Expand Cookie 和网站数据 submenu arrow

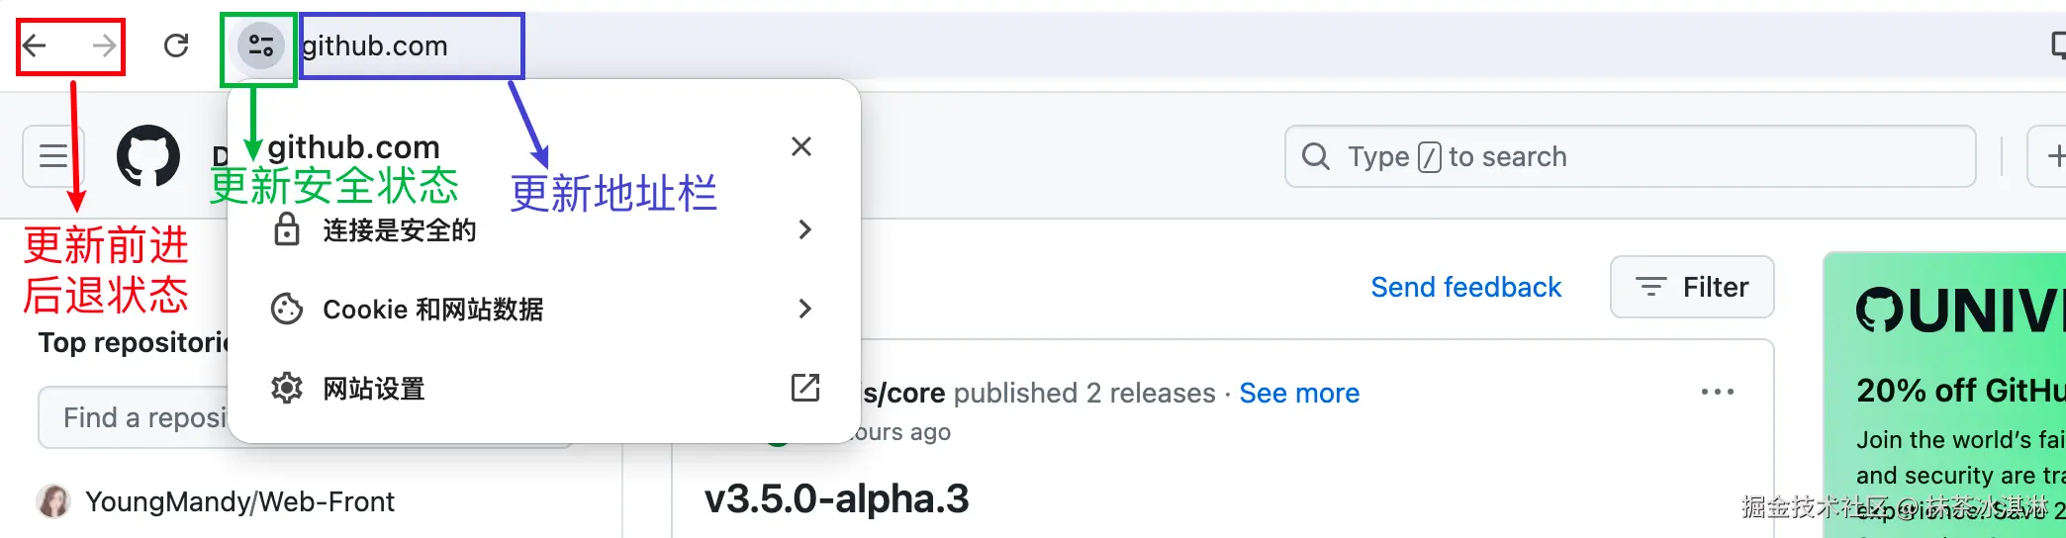pos(804,310)
